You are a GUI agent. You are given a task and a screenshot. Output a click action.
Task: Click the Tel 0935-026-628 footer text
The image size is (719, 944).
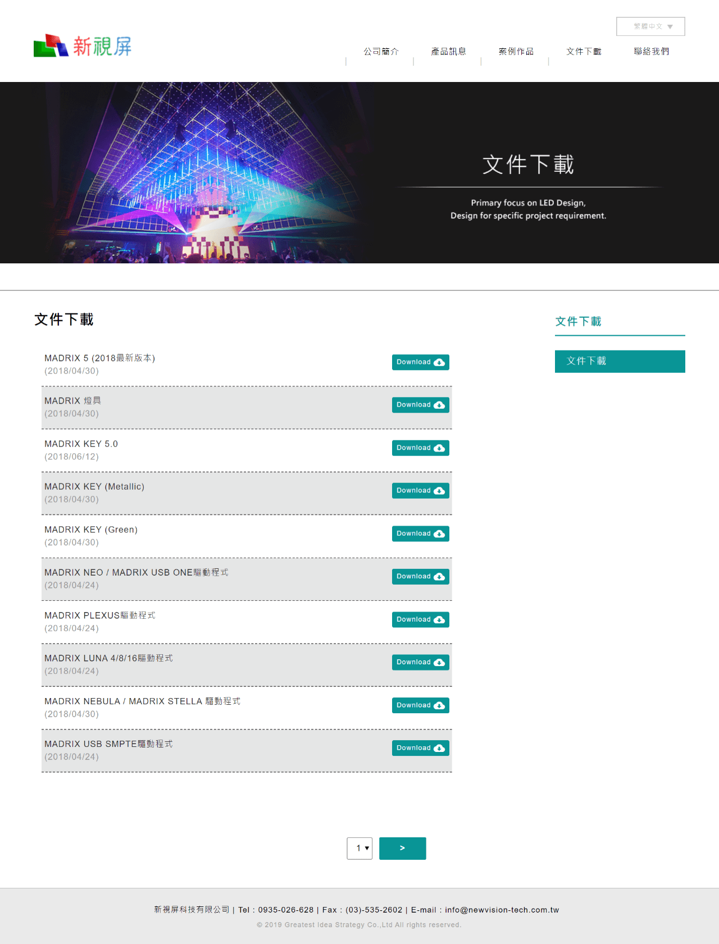point(276,910)
